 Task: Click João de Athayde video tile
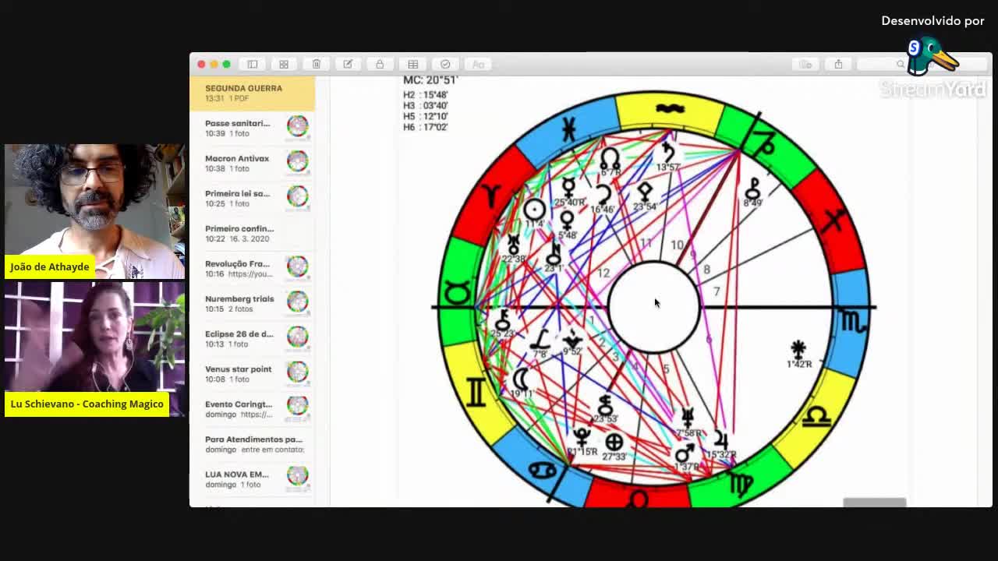[94, 211]
